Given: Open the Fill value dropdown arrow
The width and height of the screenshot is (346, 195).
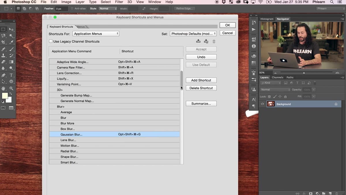Looking at the screenshot, I should [x=313, y=97].
